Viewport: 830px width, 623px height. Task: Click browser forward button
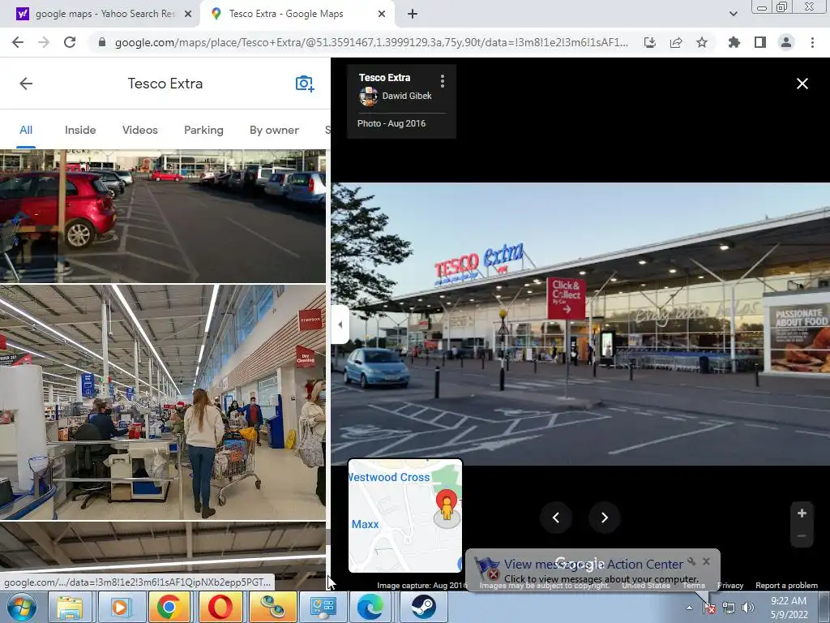pyautogui.click(x=44, y=42)
